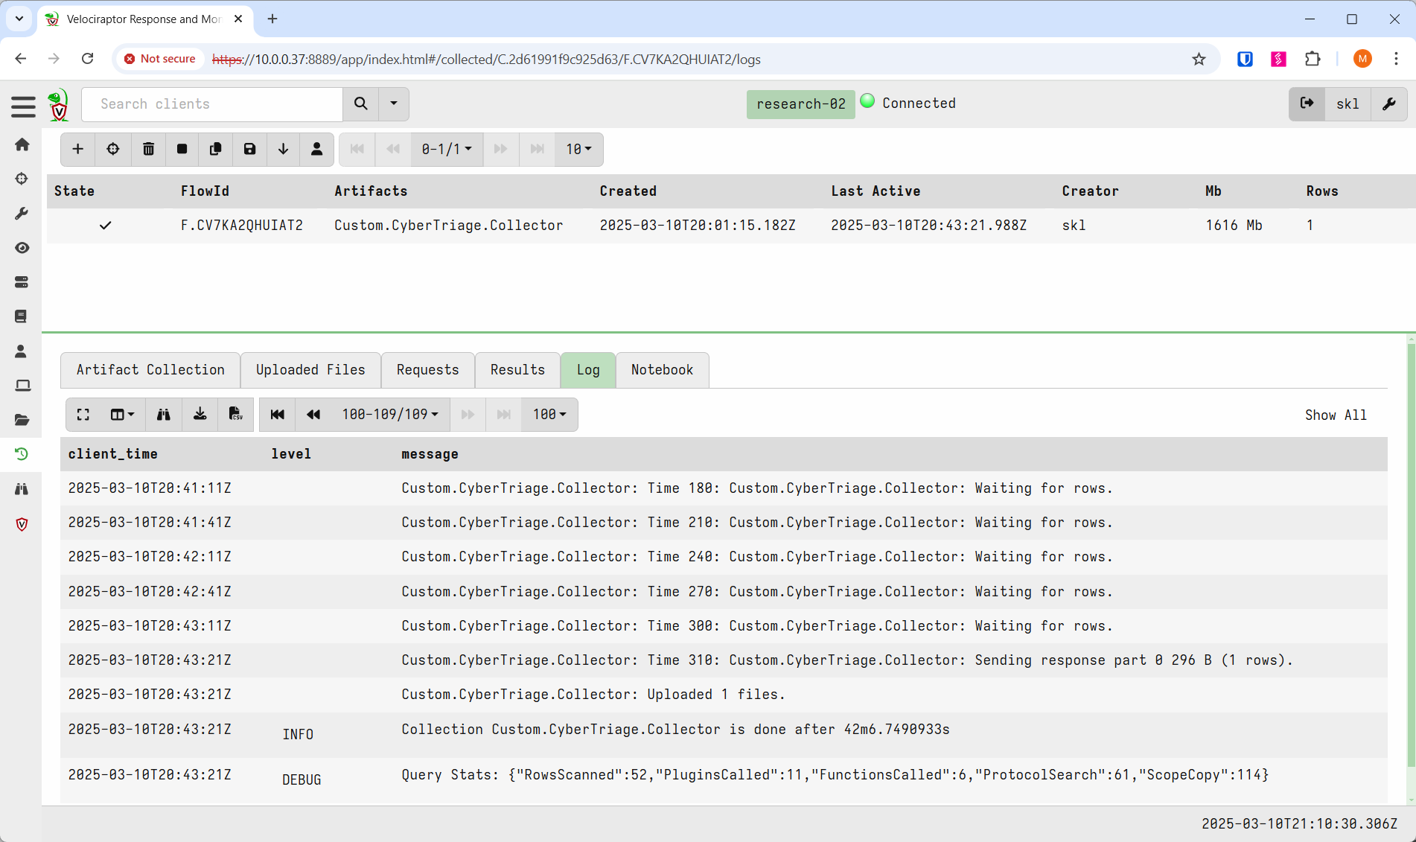Open the Hunt Manager crosshair icon in sidebar
The height and width of the screenshot is (842, 1416).
(x=22, y=179)
